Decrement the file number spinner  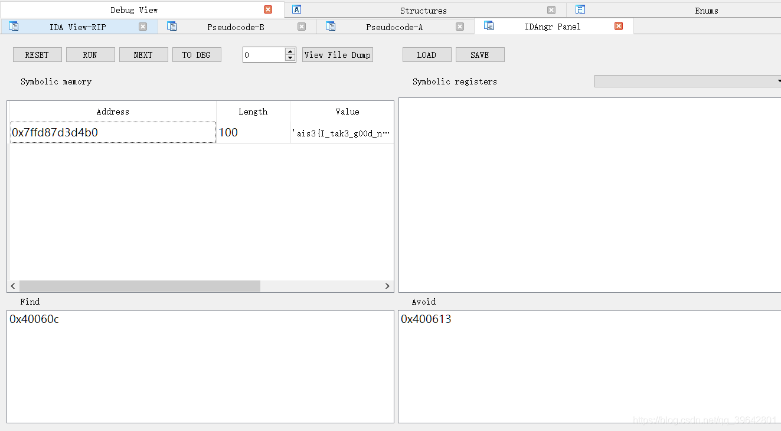click(290, 58)
